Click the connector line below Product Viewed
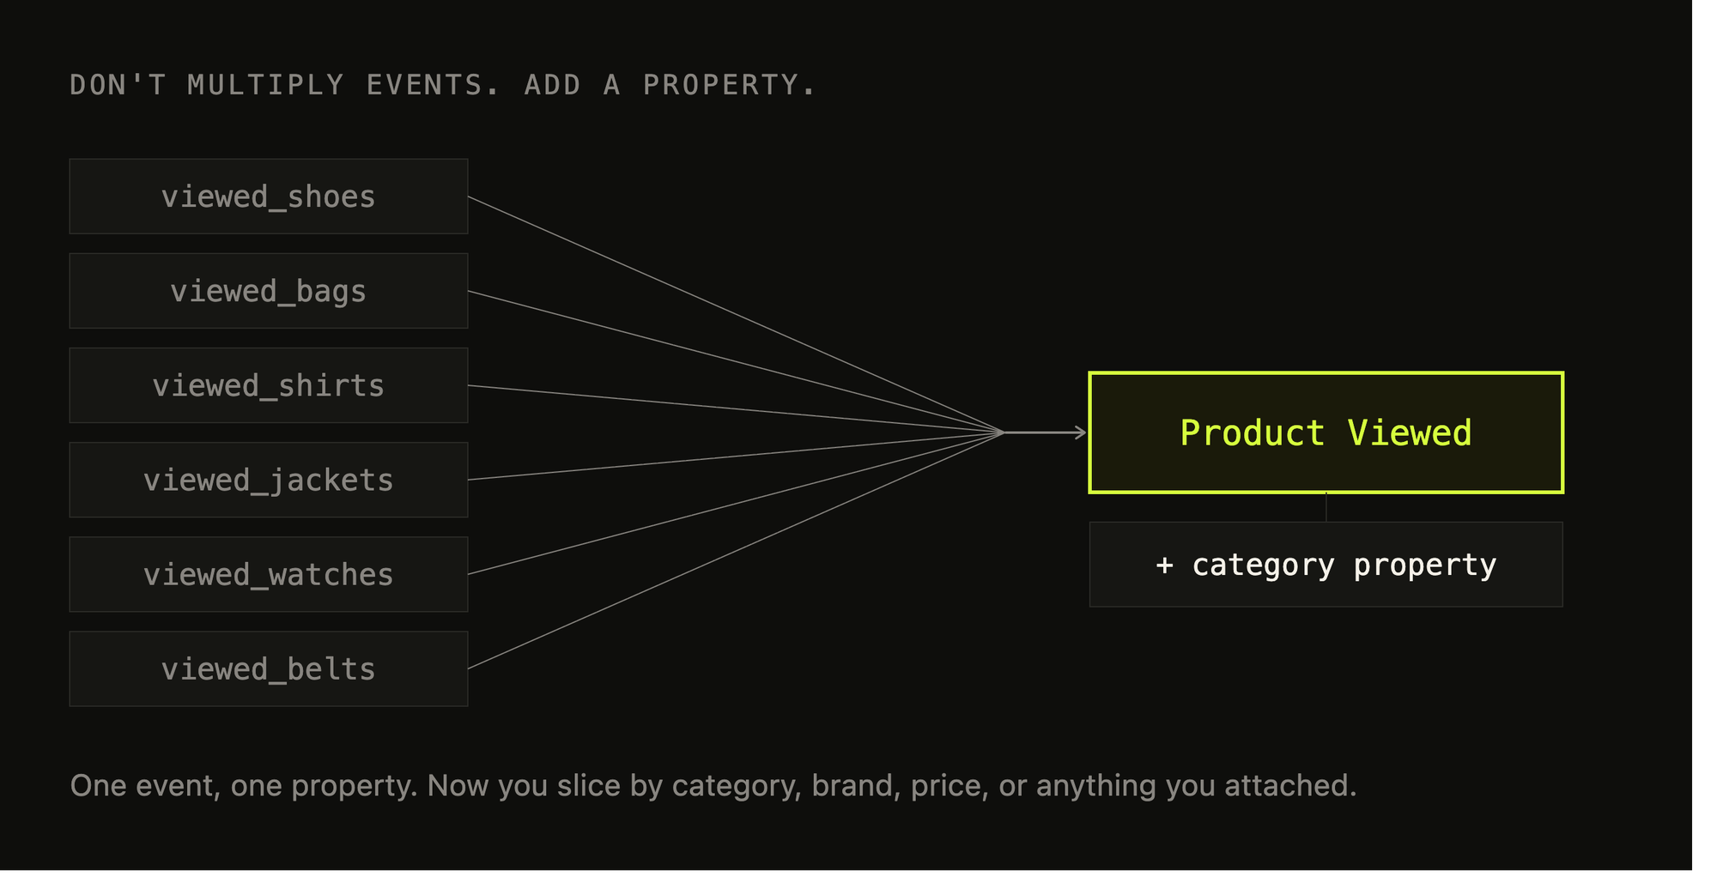Screen dimensions: 1717x895 point(1326,508)
